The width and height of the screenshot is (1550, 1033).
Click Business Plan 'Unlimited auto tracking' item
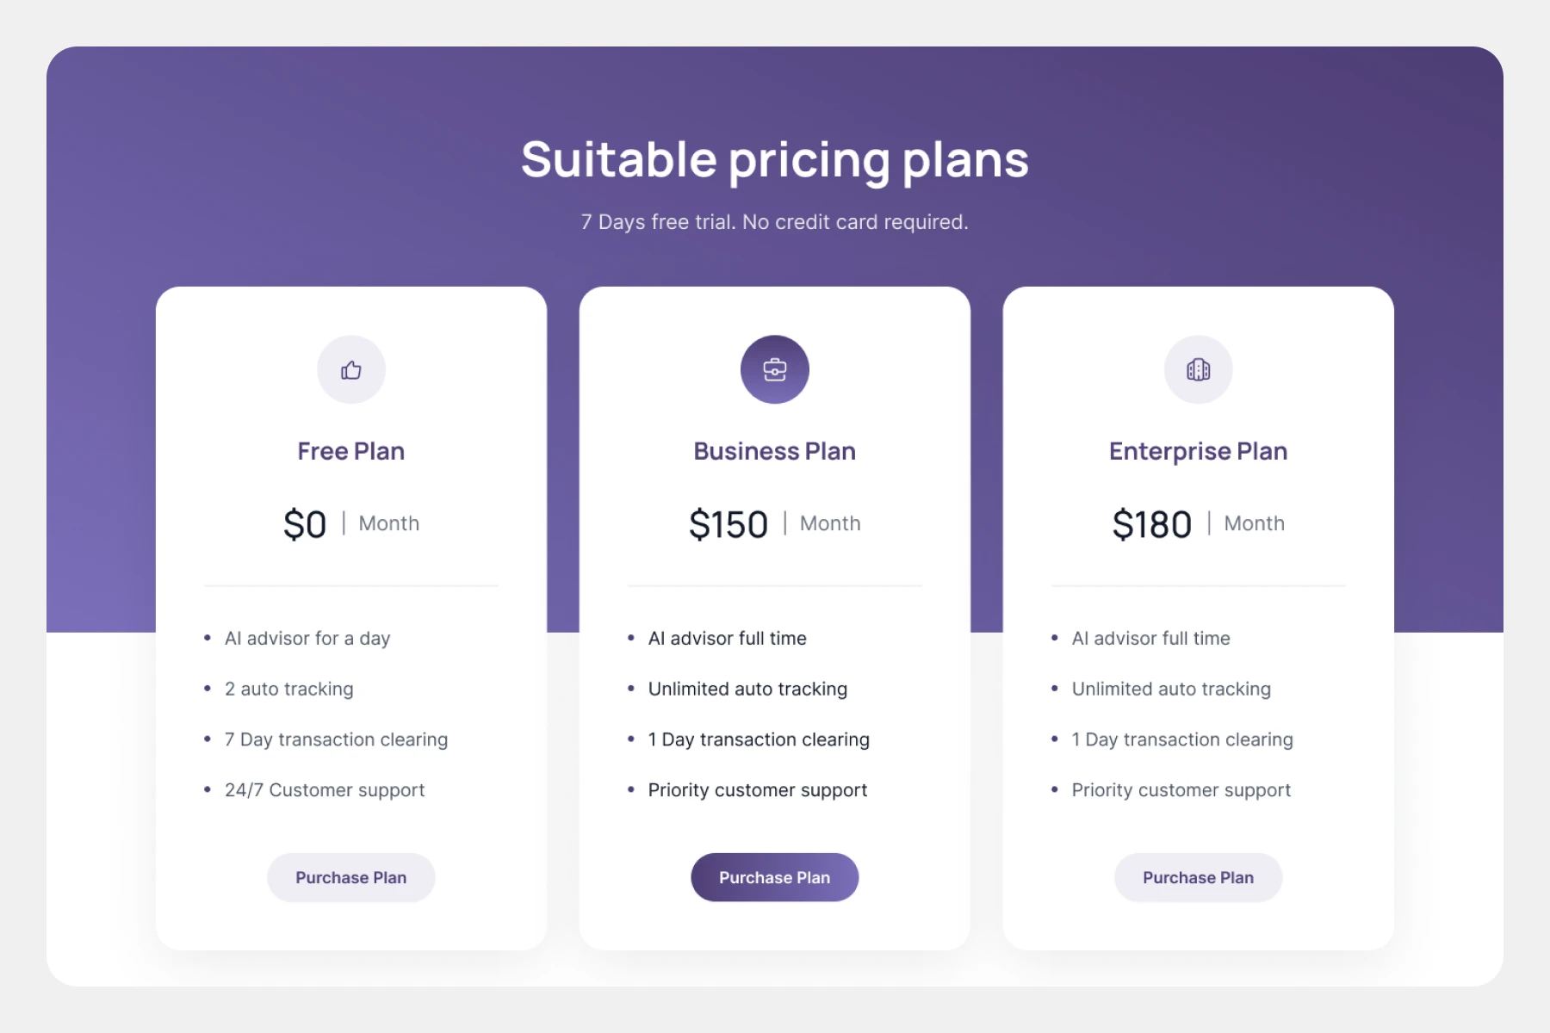point(747,689)
